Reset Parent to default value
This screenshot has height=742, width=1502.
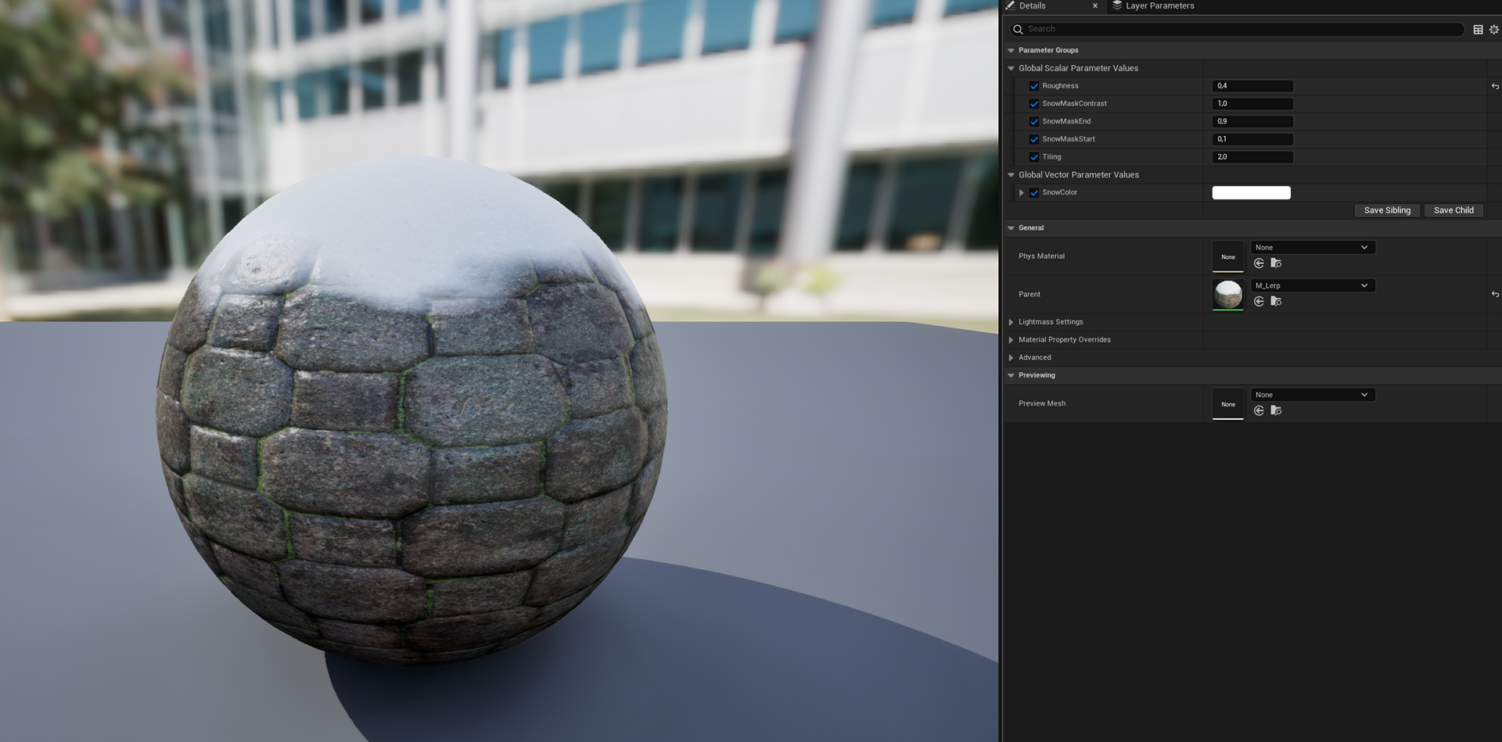point(1495,294)
